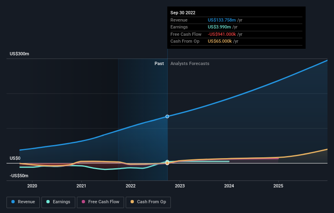
Task: Click the 2025 x-axis label
Action: pyautogui.click(x=278, y=186)
